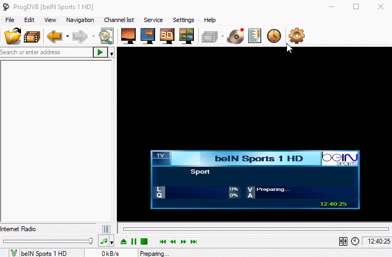Click the Preparing... status bar text
Image resolution: width=392 pixels, height=257 pixels.
[154, 254]
